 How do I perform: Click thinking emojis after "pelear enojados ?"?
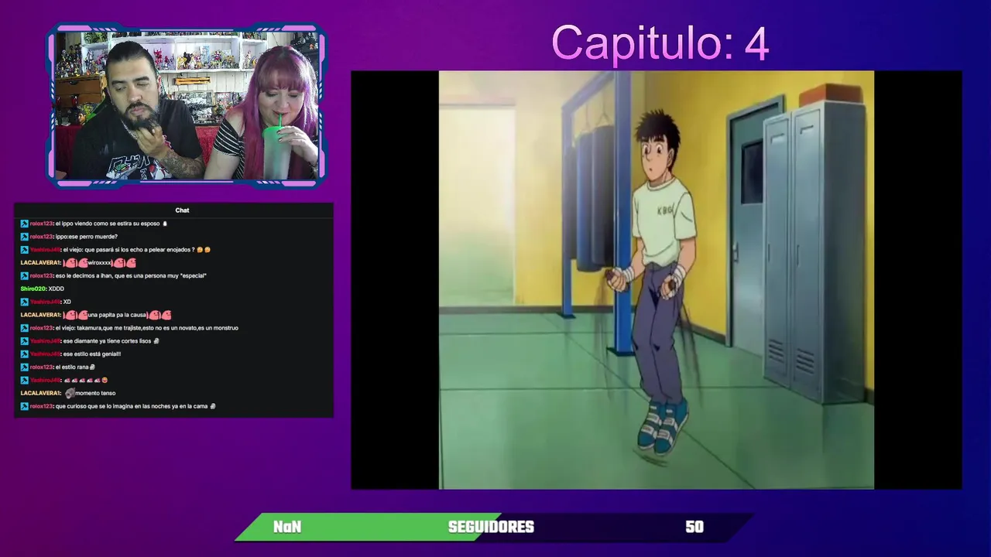[x=204, y=250]
